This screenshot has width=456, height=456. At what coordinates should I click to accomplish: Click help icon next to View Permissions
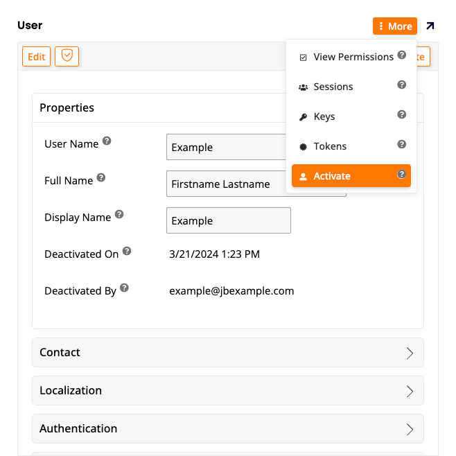click(x=401, y=55)
